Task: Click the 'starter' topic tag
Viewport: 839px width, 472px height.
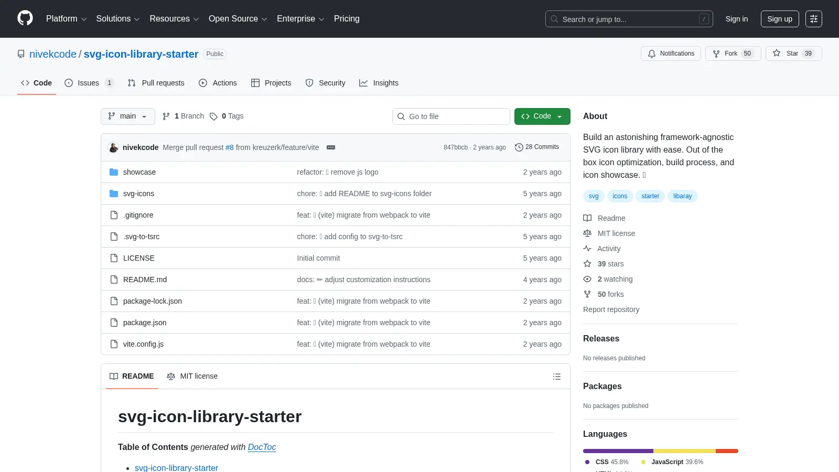Action: pyautogui.click(x=650, y=196)
